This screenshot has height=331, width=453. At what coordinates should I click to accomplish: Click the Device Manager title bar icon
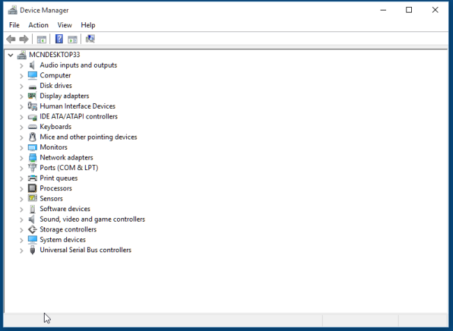coord(13,10)
